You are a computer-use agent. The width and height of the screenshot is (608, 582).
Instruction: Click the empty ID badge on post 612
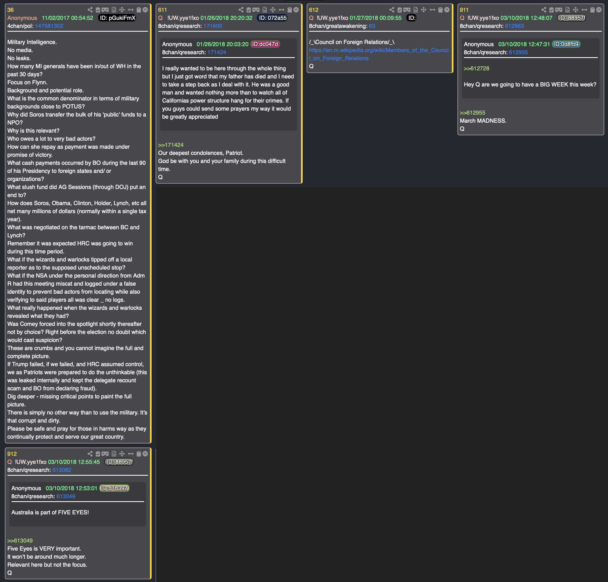[x=412, y=18]
